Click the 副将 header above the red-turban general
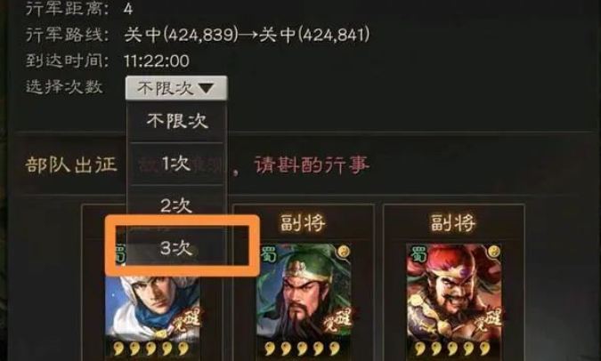601x361 pixels. click(x=452, y=223)
